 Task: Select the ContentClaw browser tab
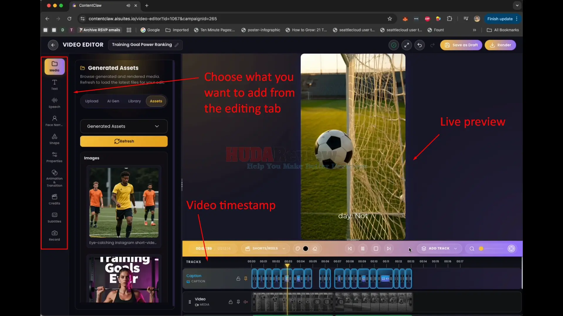(x=105, y=6)
